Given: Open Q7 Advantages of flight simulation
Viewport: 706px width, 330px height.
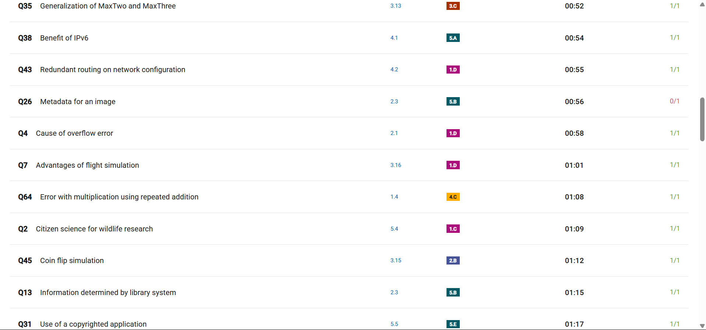Looking at the screenshot, I should point(87,165).
